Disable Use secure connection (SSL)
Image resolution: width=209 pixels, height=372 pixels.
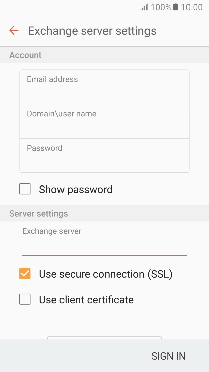pos(25,274)
